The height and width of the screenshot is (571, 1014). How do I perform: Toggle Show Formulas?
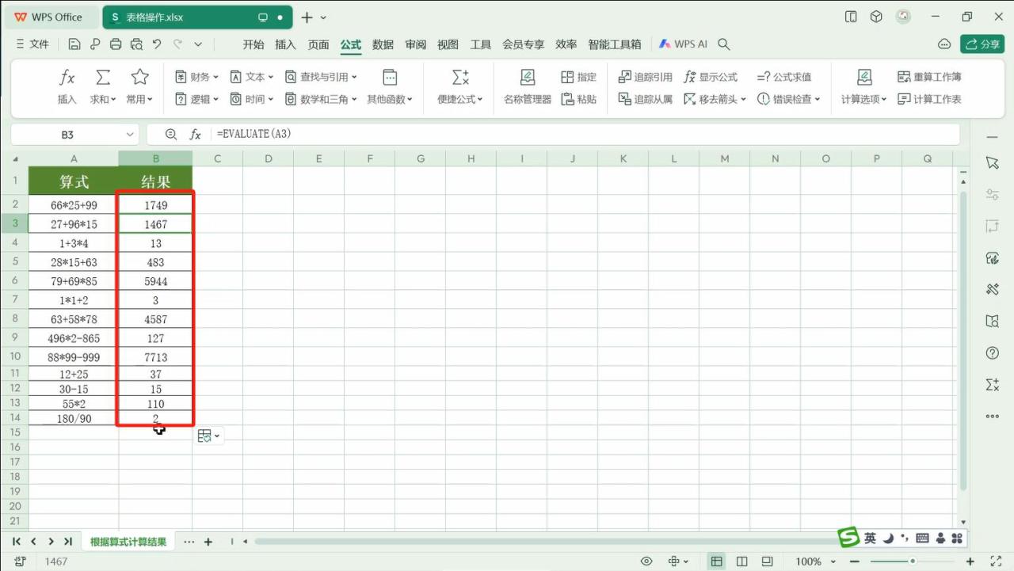pos(711,77)
